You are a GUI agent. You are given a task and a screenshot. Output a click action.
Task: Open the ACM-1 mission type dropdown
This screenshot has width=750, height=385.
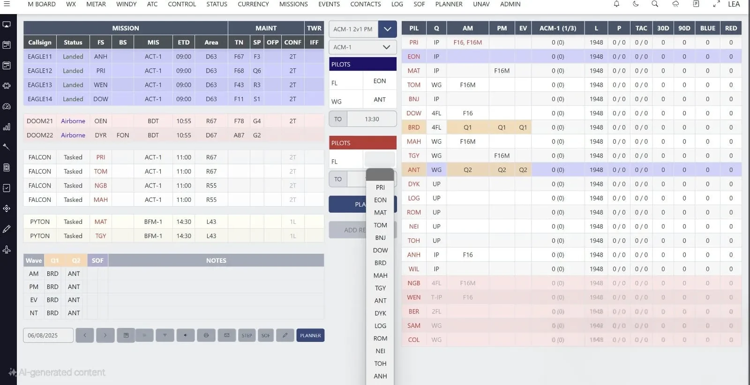click(x=363, y=47)
